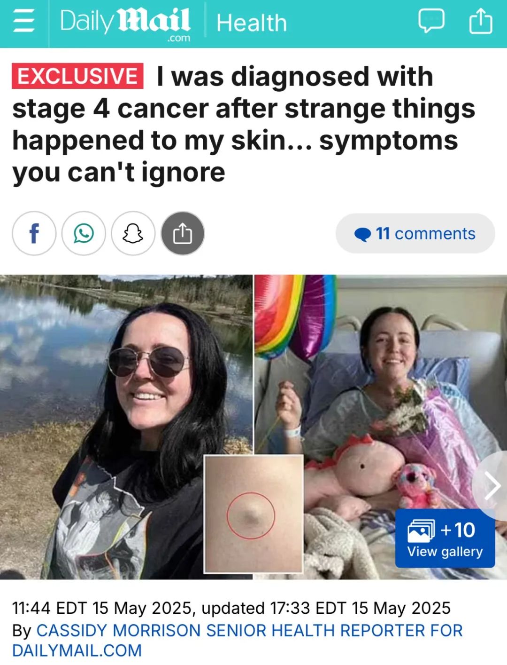Tap the header share icon

point(481,21)
